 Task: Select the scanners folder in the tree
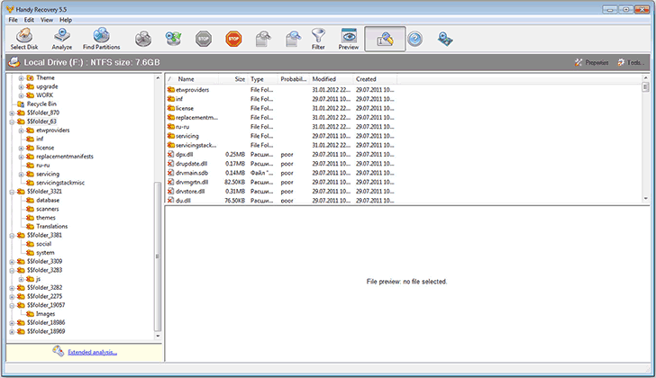[48, 209]
